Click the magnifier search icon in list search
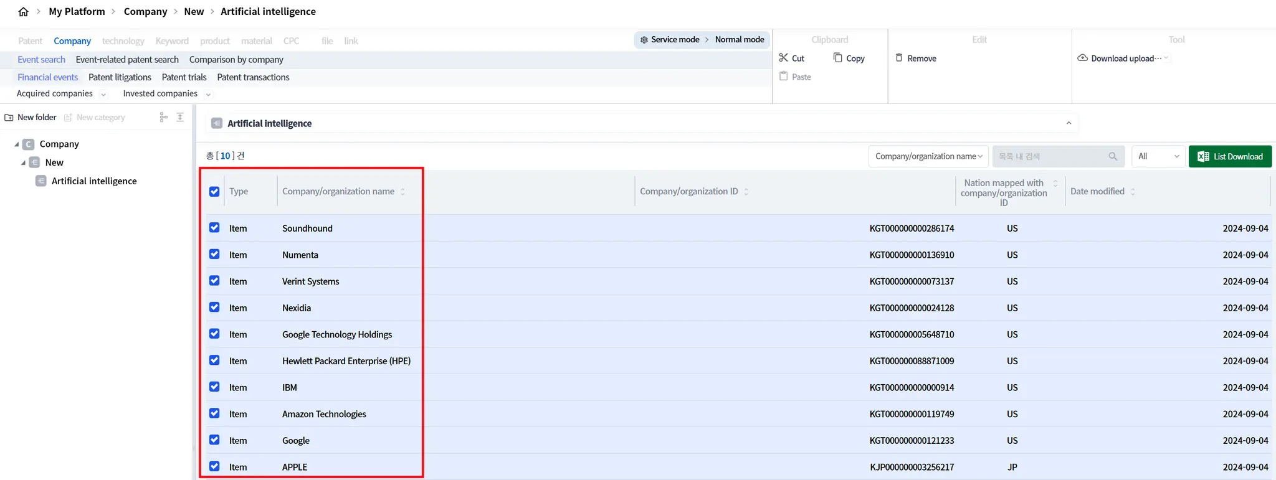Viewport: 1276px width, 480px height. tap(1113, 156)
